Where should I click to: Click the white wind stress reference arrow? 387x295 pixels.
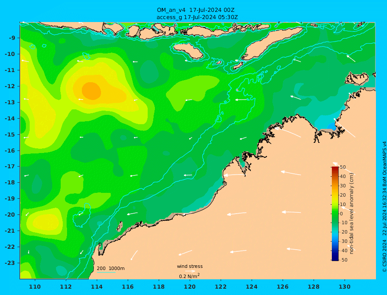[x=190, y=271]
